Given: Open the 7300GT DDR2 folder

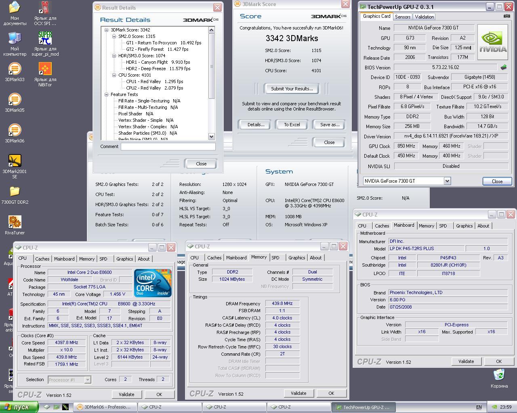Looking at the screenshot, I should 15,192.
